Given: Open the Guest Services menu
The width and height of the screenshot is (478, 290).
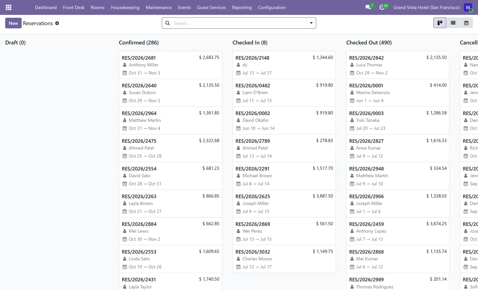Looking at the screenshot, I should pyautogui.click(x=211, y=7).
